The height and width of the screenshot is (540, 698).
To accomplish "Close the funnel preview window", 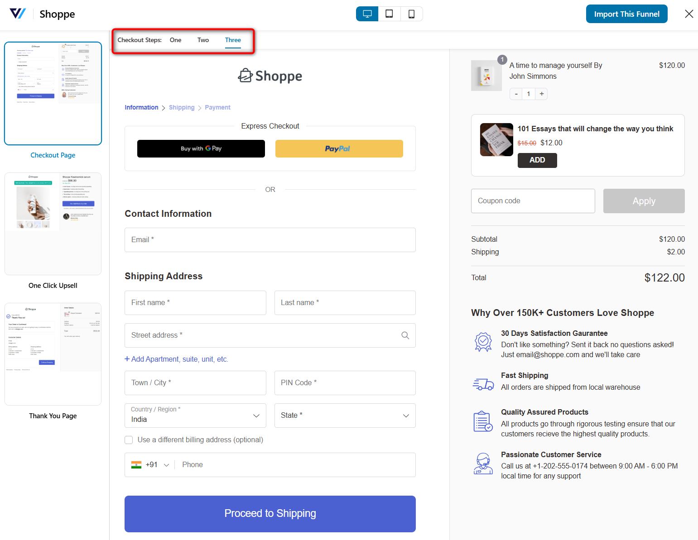I will pos(689,14).
